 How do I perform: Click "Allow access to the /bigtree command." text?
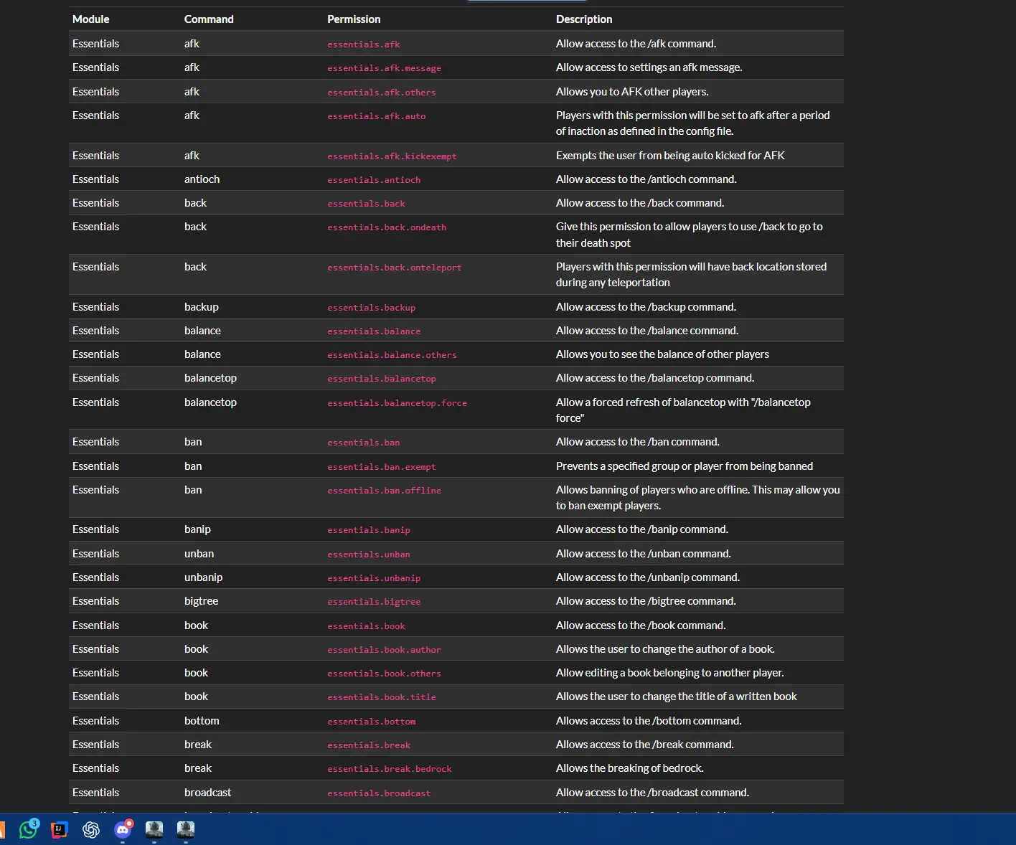[x=646, y=601]
